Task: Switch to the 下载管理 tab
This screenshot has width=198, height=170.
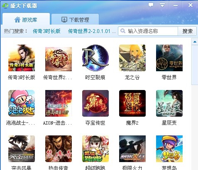Action: pyautogui.click(x=75, y=19)
